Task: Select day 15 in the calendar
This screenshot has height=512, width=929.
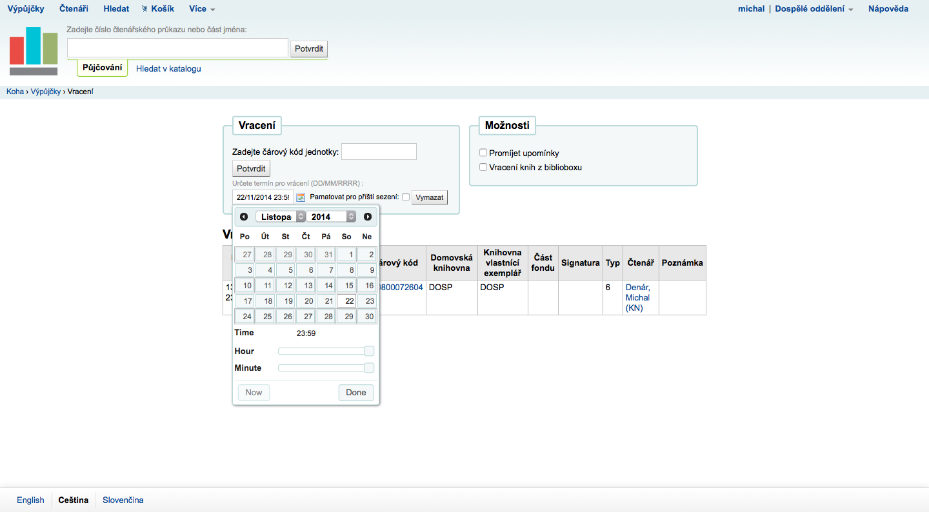Action: (x=346, y=286)
